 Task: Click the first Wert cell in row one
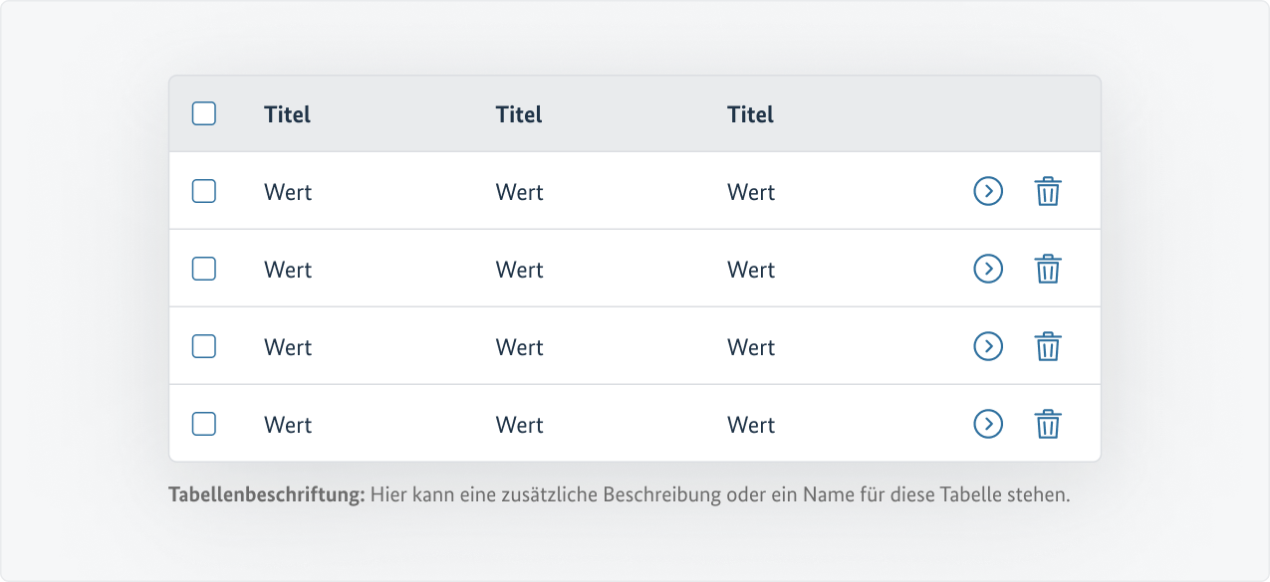coord(288,192)
